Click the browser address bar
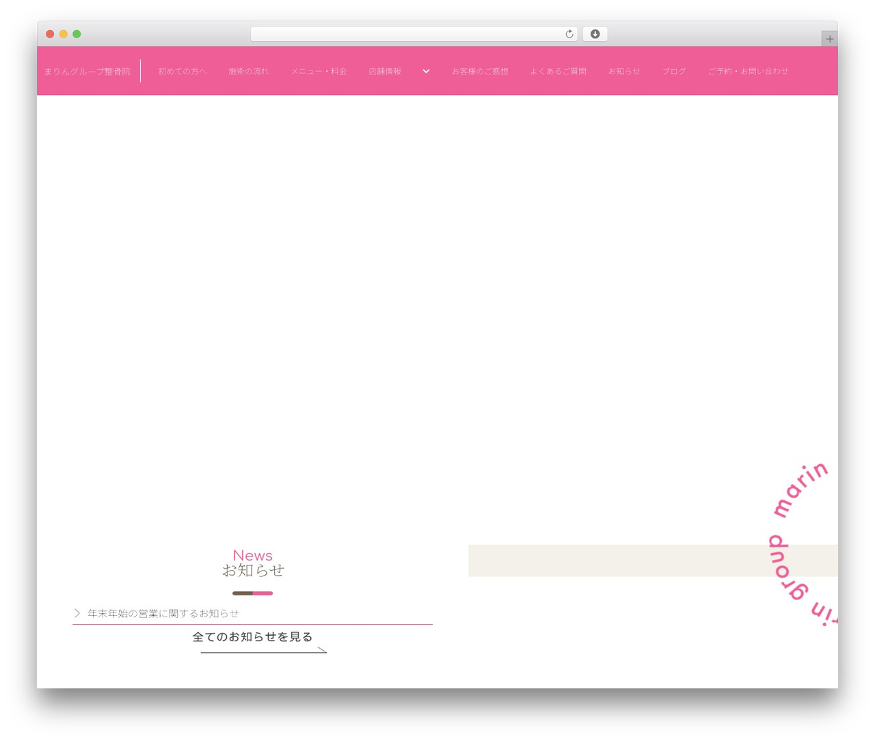 (414, 34)
